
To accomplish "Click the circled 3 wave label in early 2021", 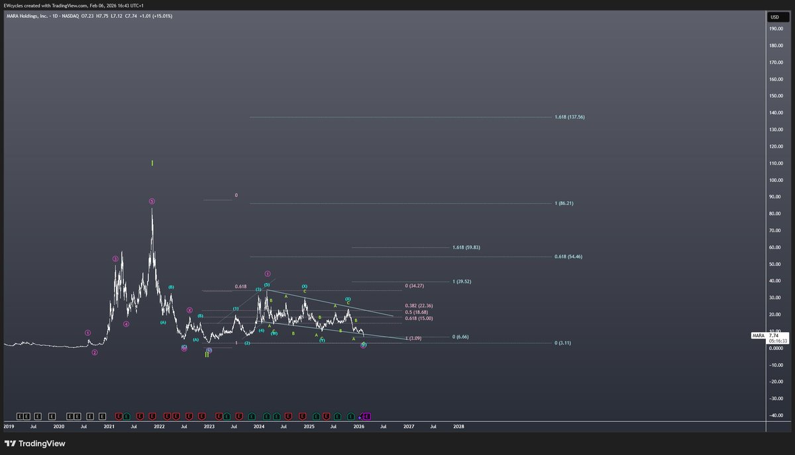I will 115,259.
